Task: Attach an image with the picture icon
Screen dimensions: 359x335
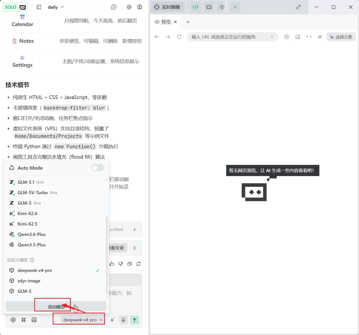Action: point(34,320)
